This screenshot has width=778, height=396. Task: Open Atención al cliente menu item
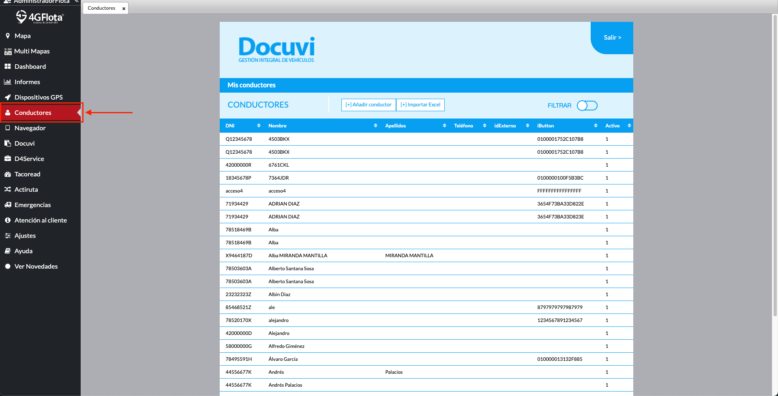click(x=40, y=220)
